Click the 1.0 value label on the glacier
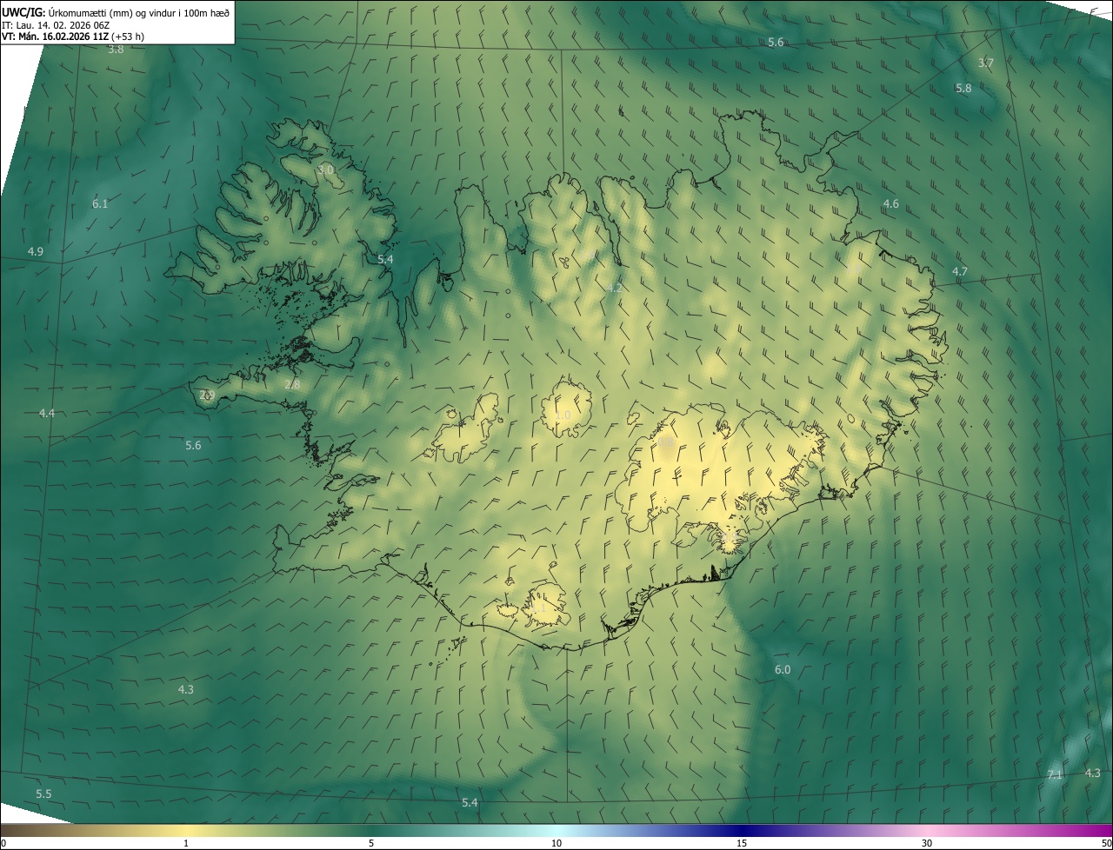 tap(563, 415)
